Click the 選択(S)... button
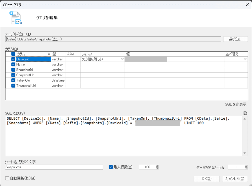Viewport: 252px width, 186px height. [235, 39]
